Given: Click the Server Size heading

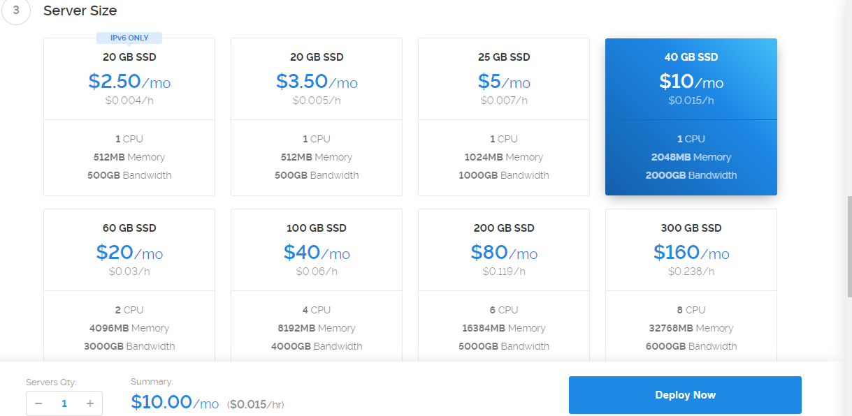Looking at the screenshot, I should pos(80,11).
